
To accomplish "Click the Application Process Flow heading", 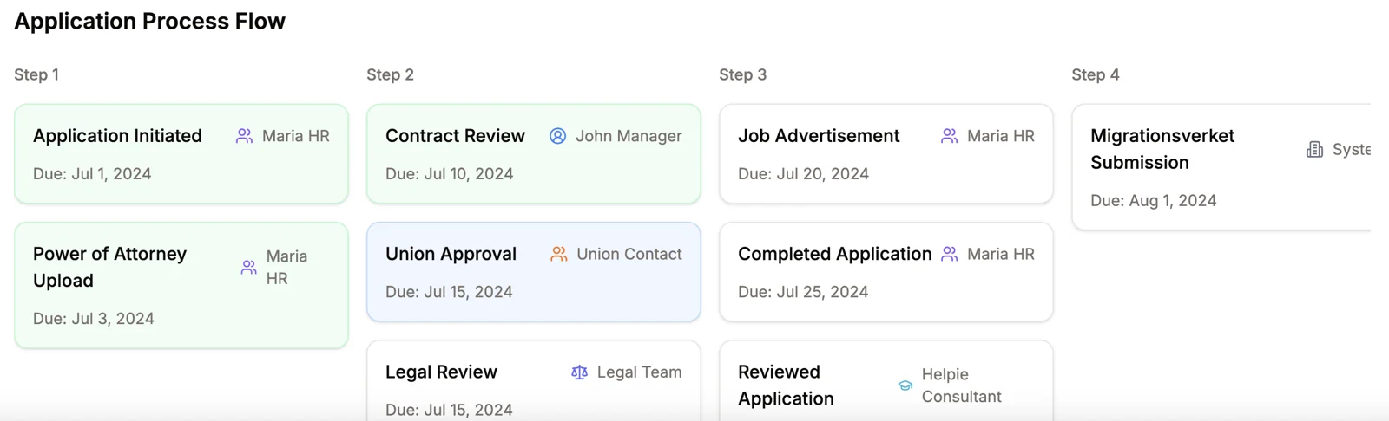I will 149,21.
